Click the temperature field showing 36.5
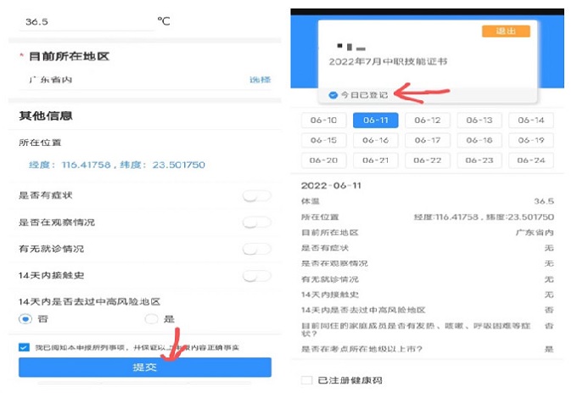 pos(87,22)
